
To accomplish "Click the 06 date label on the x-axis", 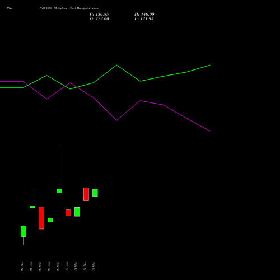I will 49,266.
